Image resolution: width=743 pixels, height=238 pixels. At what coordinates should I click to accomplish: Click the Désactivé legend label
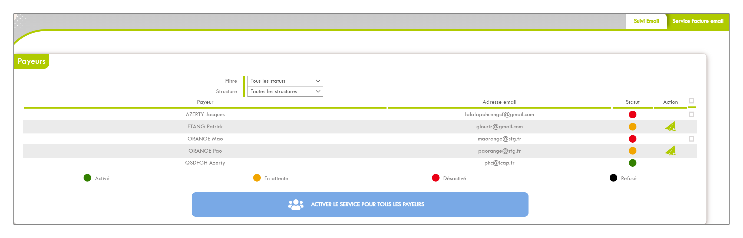pos(454,178)
